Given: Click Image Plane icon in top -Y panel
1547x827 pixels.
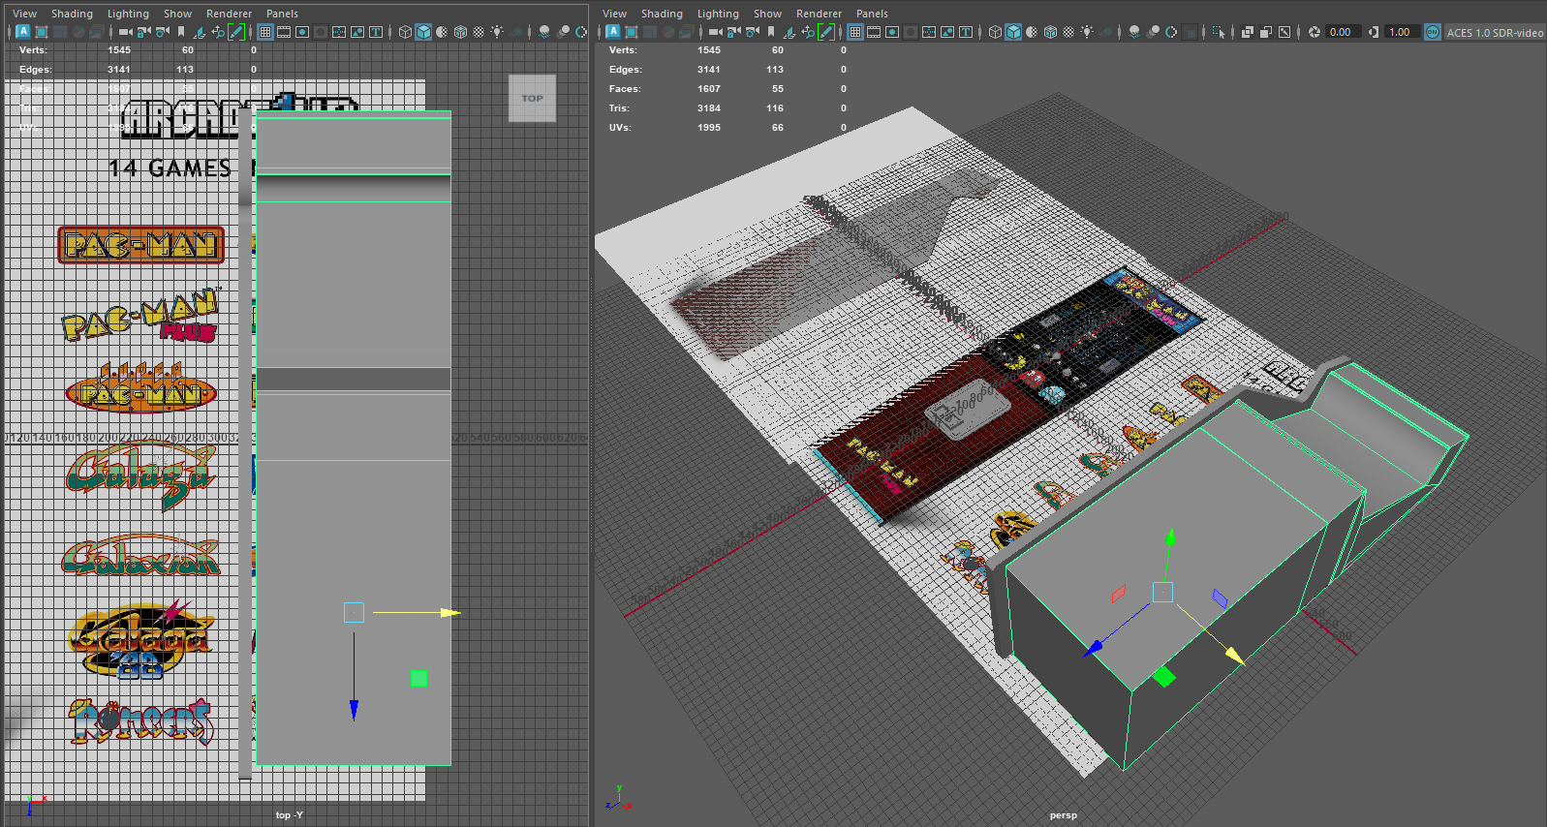Looking at the screenshot, I should 200,32.
